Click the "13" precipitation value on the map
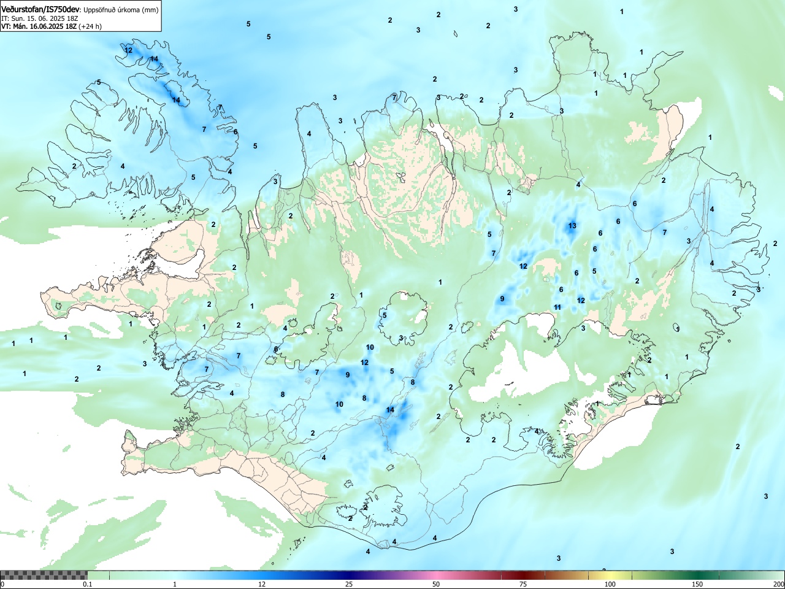Screen dimensions: 785x589 (x=572, y=226)
